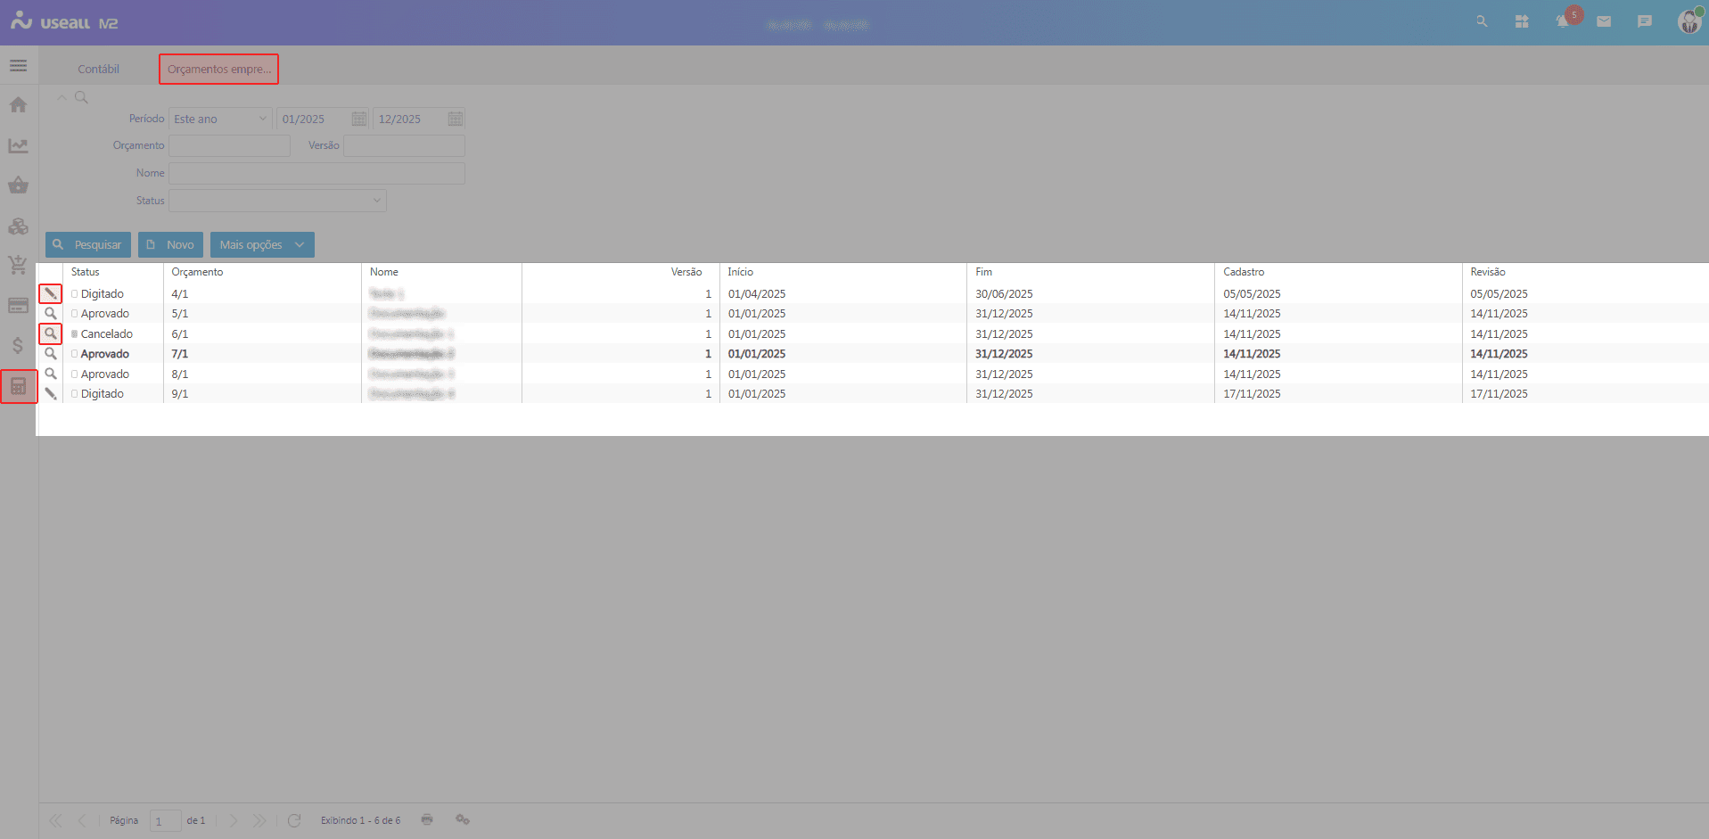Screen dimensions: 1709x839
Task: Expand the Mais opções dropdown button
Action: (x=262, y=244)
